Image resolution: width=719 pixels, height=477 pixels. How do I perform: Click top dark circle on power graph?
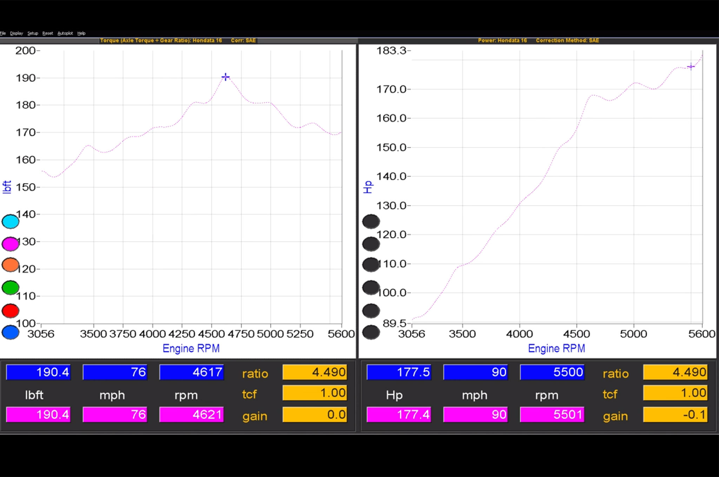click(371, 221)
